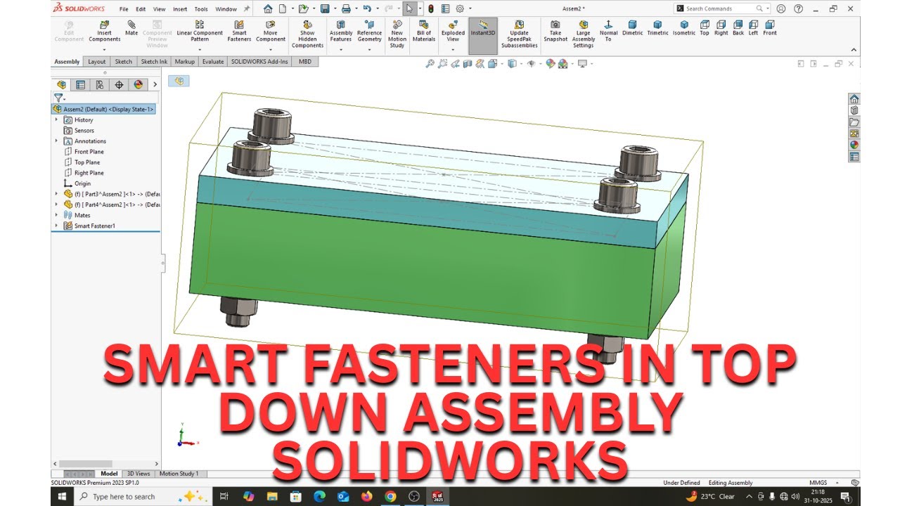Switch to Left view
Viewport: 900px width, 506px height.
tap(754, 28)
